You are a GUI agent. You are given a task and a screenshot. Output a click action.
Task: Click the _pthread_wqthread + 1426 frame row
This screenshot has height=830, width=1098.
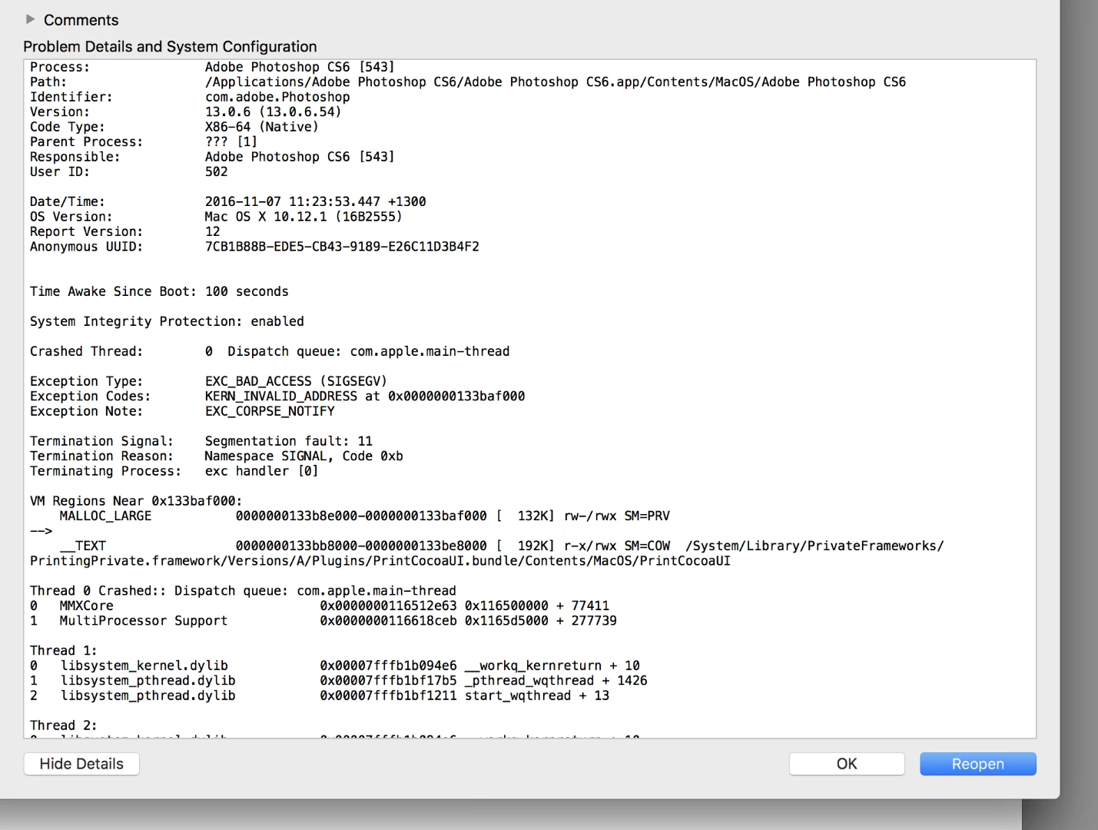339,682
